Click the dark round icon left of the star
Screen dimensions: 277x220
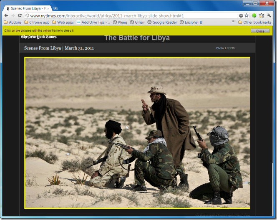241,15
